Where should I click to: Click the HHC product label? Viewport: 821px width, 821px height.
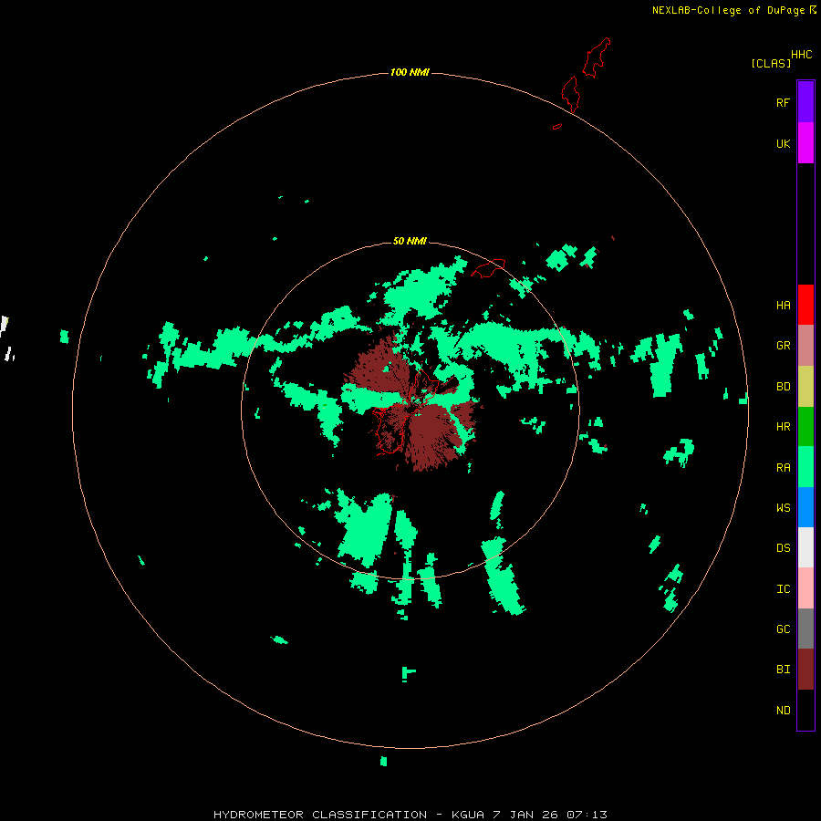pos(801,55)
